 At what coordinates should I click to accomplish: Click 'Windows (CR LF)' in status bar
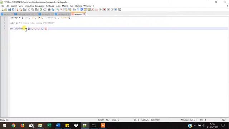point(189,120)
